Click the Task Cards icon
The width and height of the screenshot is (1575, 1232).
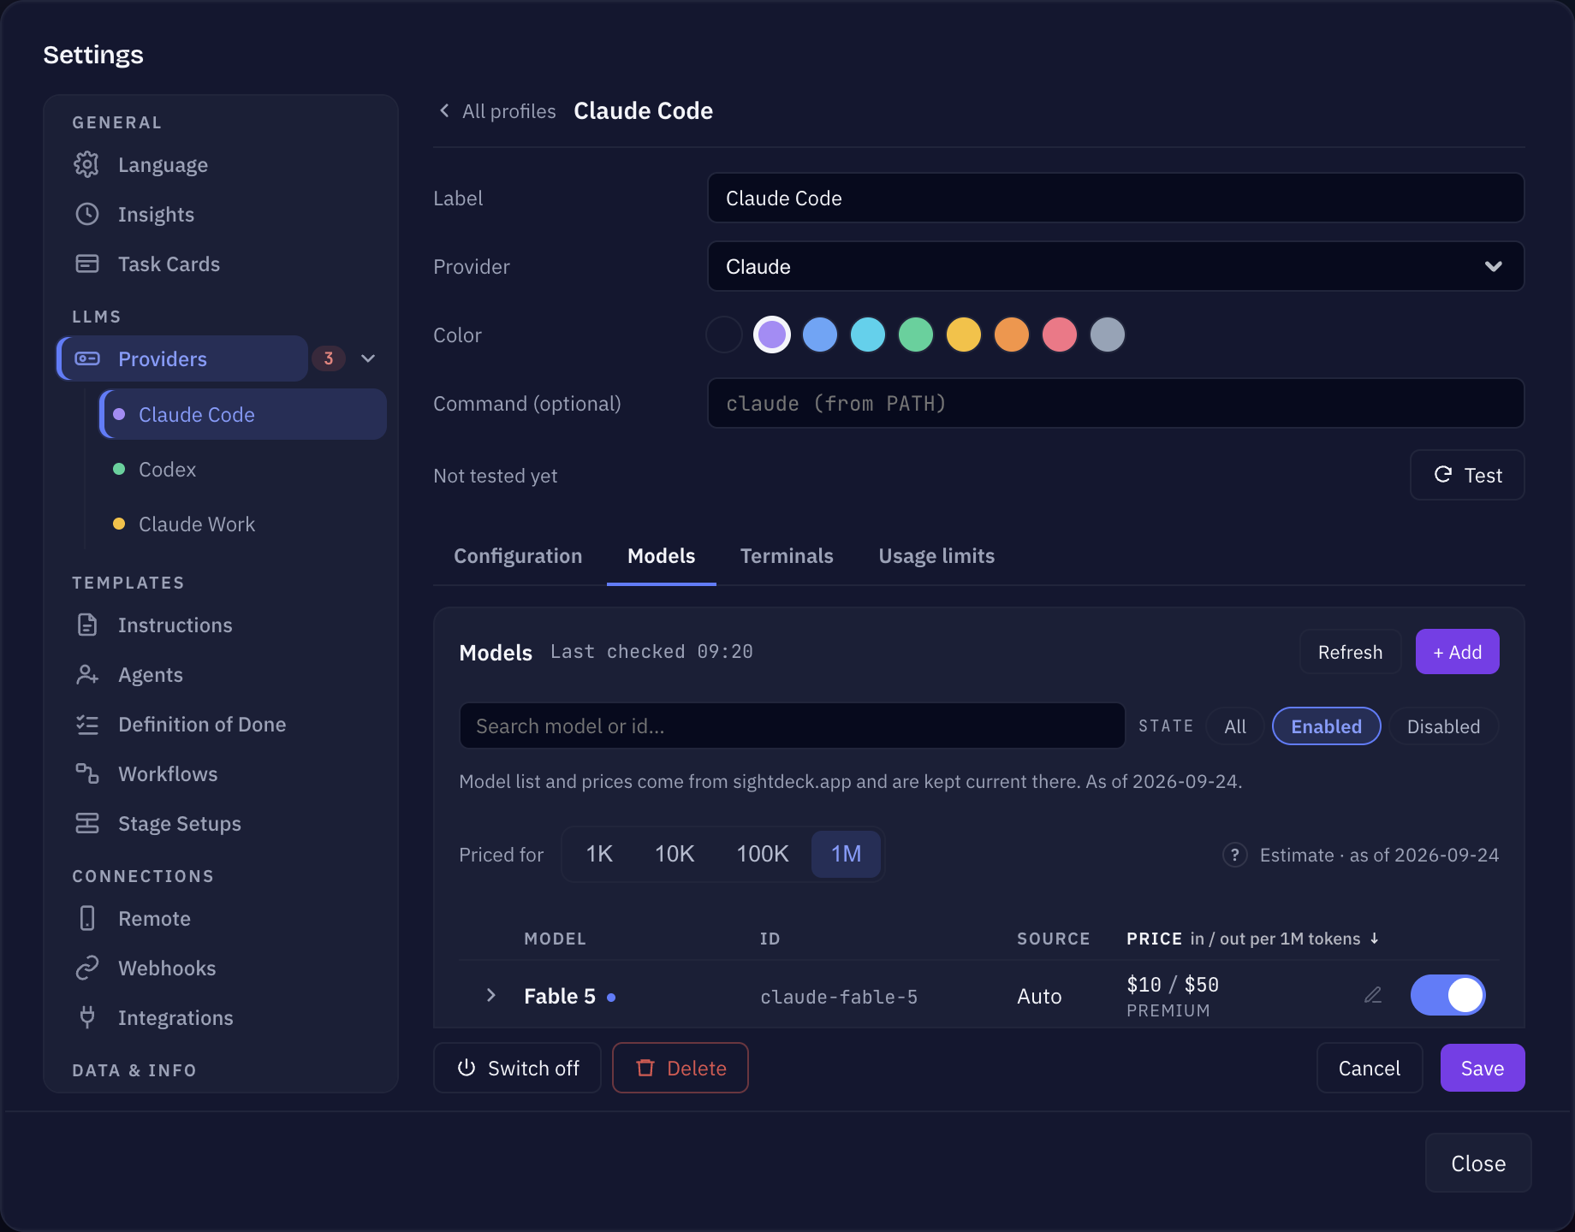coord(86,264)
